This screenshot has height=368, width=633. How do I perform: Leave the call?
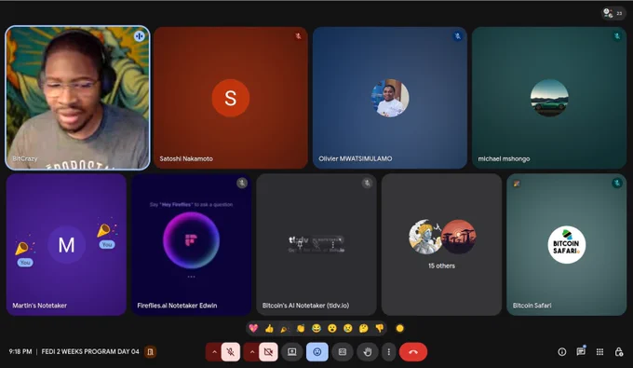(x=413, y=352)
